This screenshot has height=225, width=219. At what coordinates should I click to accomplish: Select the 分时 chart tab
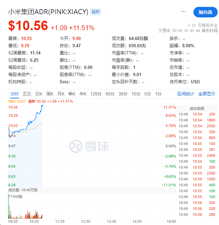pos(14,94)
